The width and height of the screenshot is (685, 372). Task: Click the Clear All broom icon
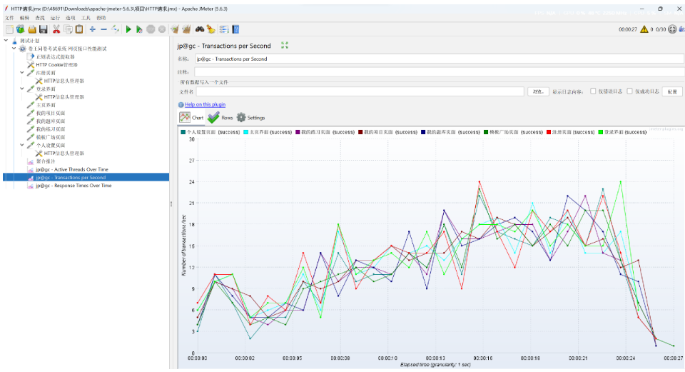click(186, 29)
